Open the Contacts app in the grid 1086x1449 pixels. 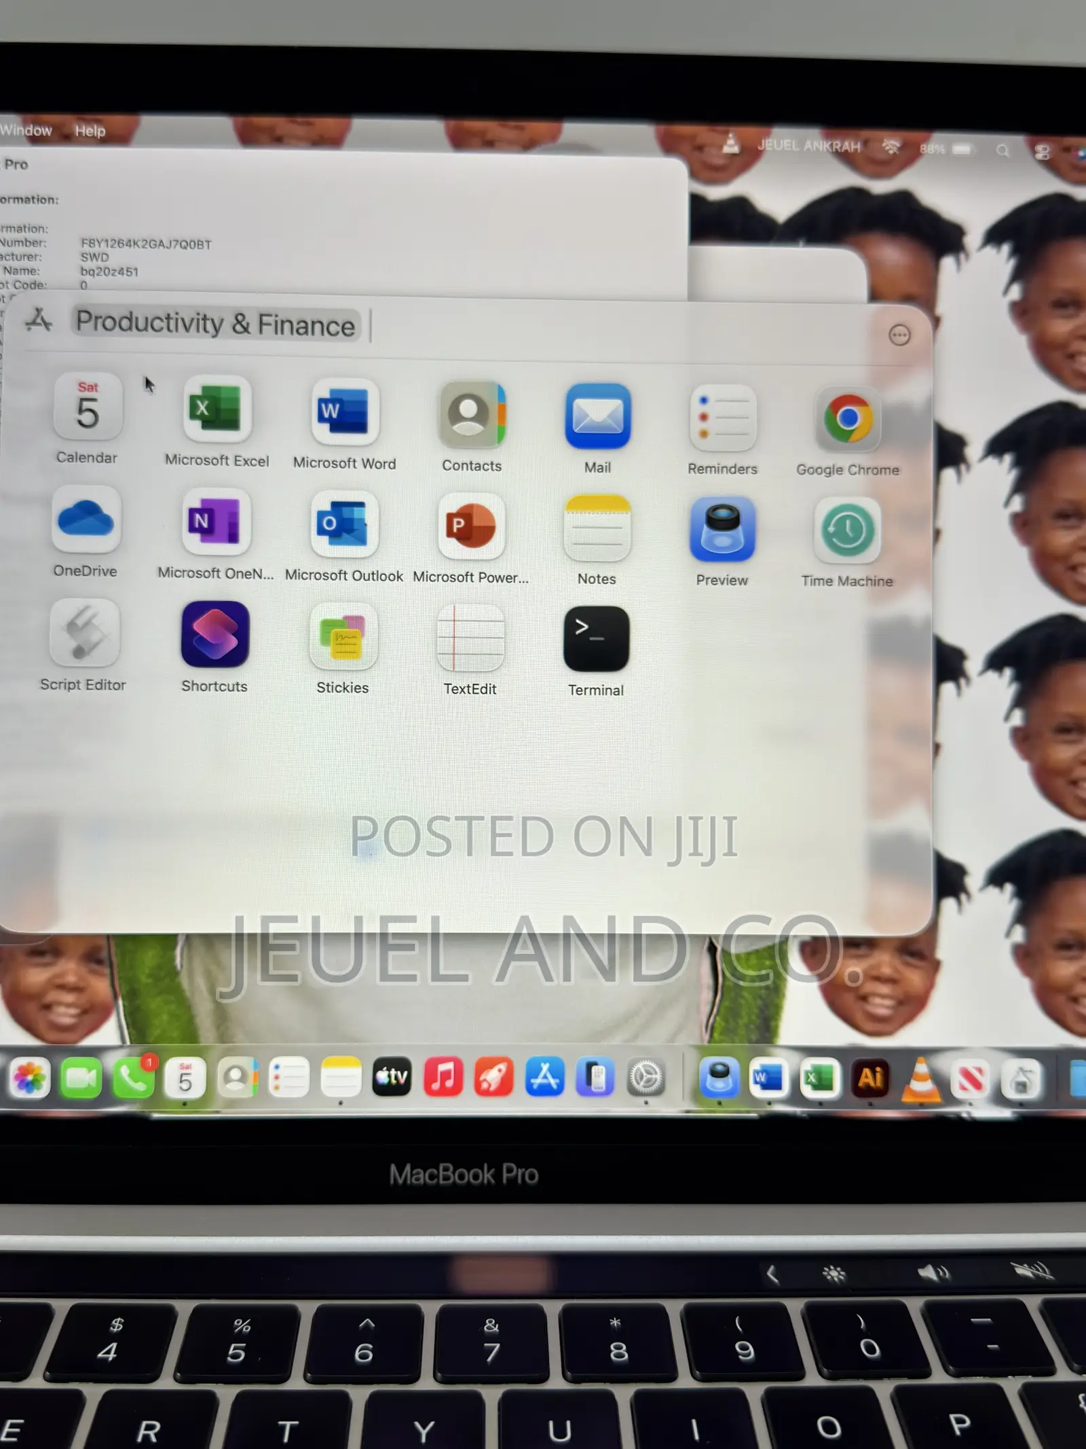tap(472, 414)
